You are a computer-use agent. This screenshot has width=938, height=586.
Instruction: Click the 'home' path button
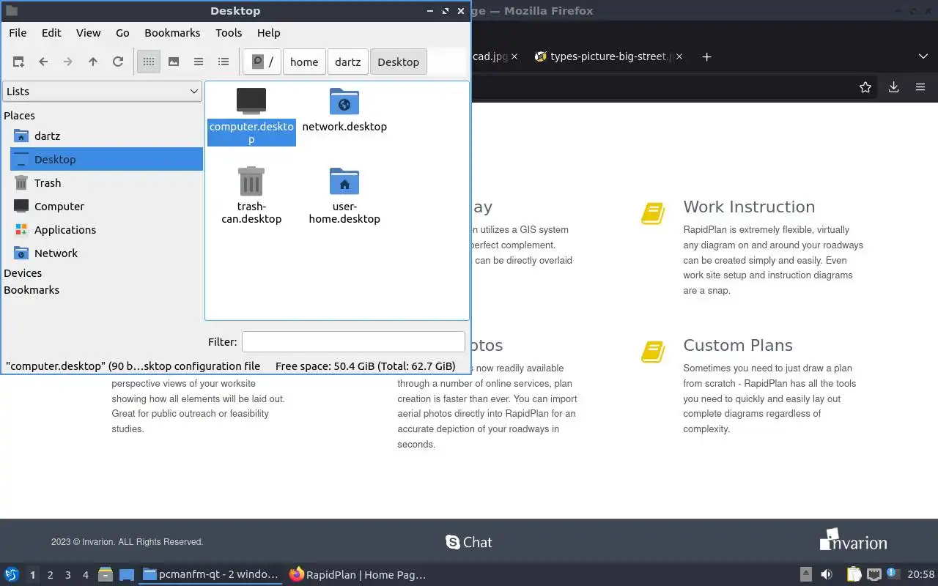[x=304, y=62]
